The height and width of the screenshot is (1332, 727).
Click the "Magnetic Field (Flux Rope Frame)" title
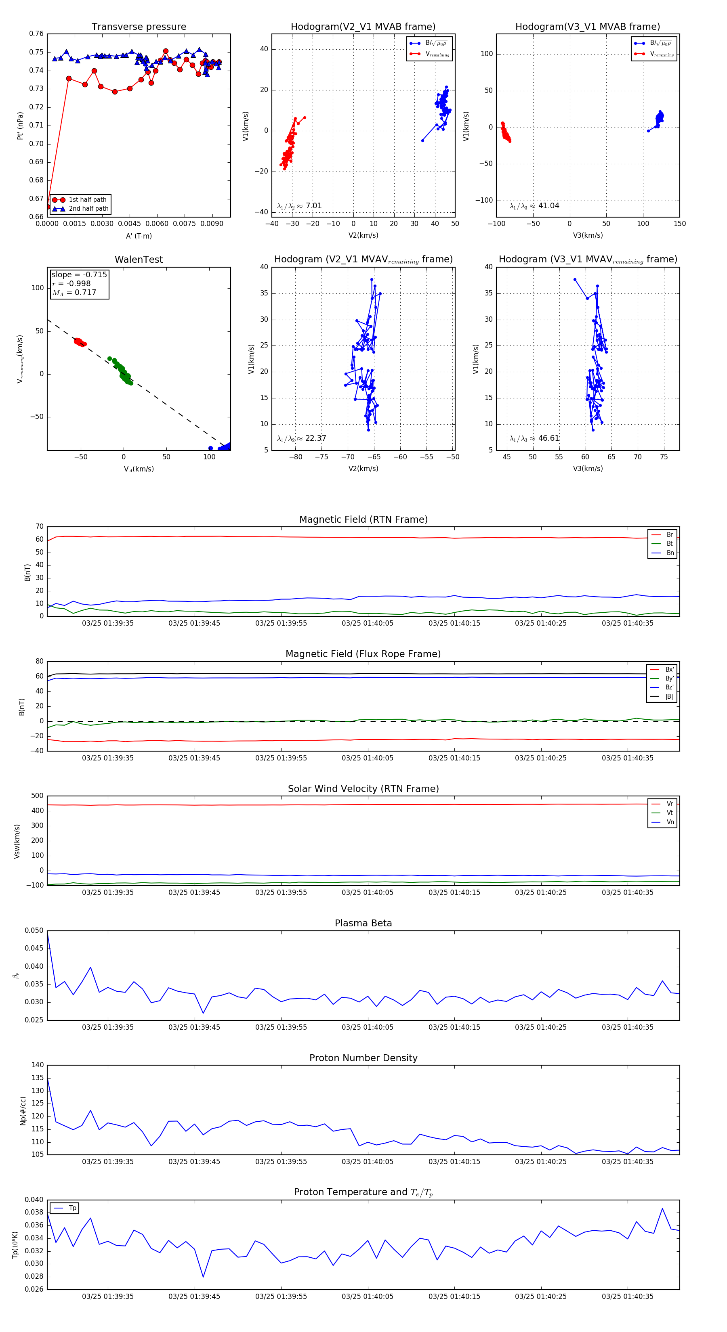pyautogui.click(x=363, y=654)
